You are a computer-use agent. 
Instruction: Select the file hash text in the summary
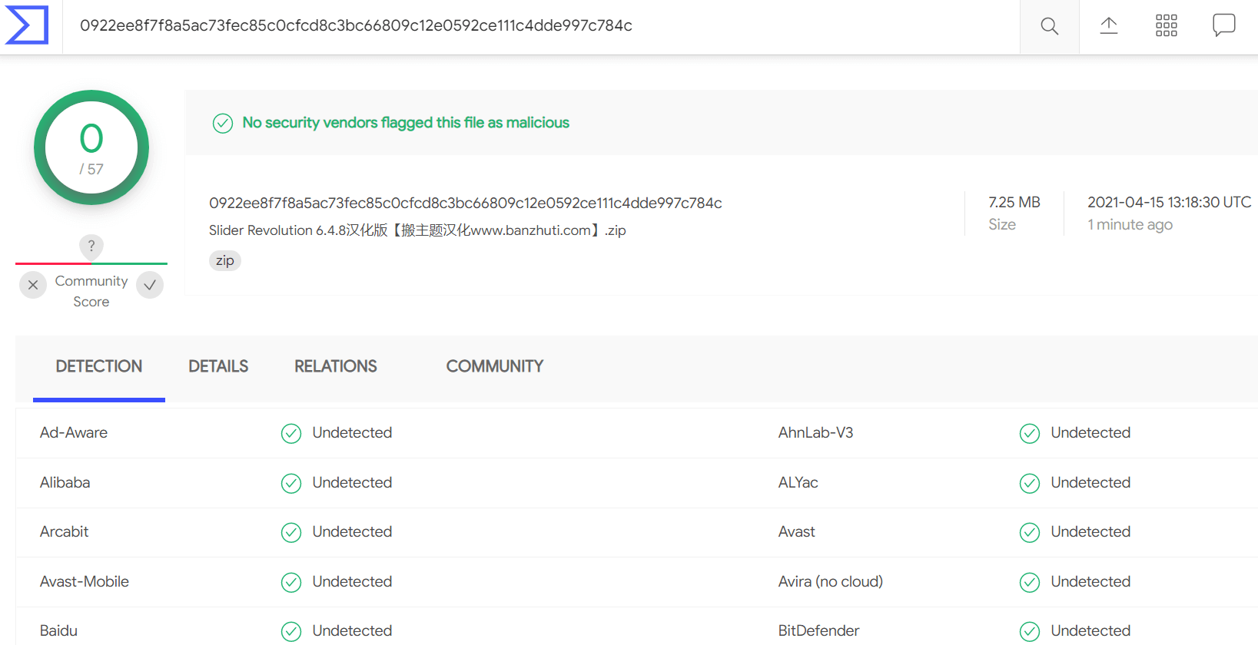pos(466,203)
